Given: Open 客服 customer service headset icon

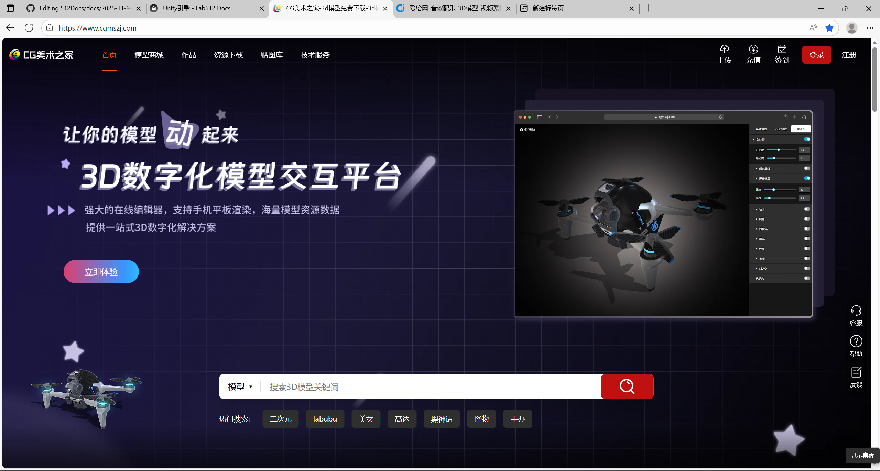Looking at the screenshot, I should 856,311.
